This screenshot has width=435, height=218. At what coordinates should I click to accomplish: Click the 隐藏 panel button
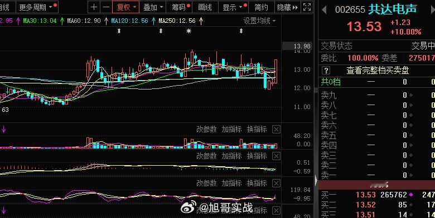click(287, 7)
